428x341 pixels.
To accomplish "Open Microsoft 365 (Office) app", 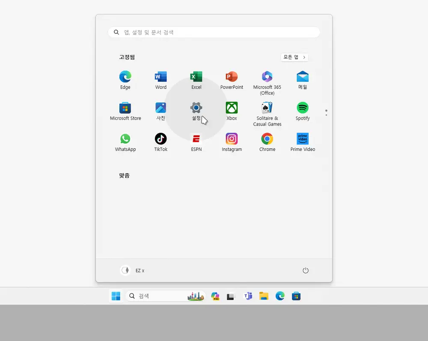I will pyautogui.click(x=267, y=83).
